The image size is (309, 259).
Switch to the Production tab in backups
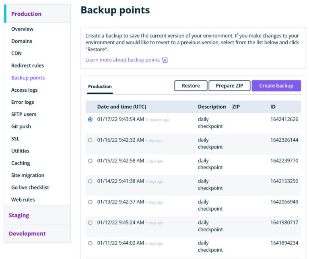[x=100, y=86]
